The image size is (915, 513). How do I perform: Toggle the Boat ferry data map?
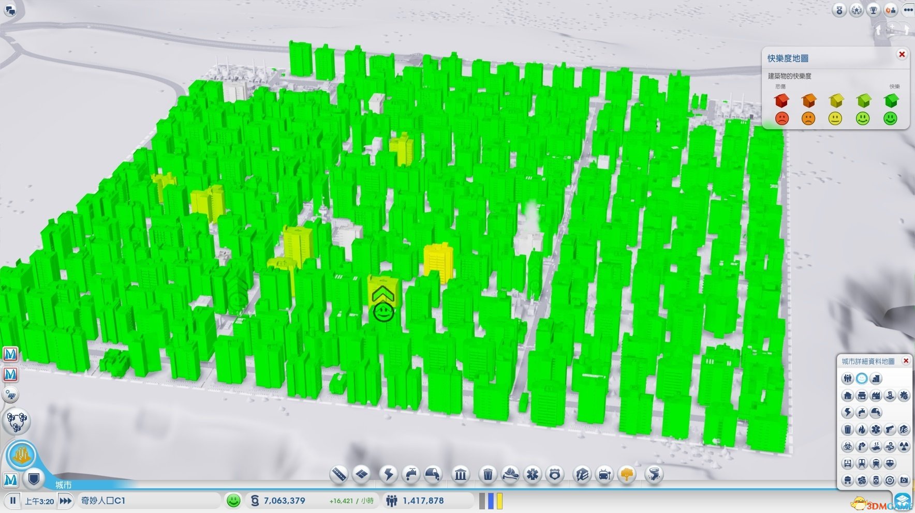890,463
